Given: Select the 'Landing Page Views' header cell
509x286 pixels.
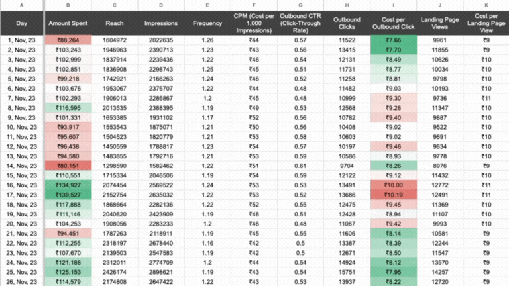Looking at the screenshot, I should coord(439,23).
